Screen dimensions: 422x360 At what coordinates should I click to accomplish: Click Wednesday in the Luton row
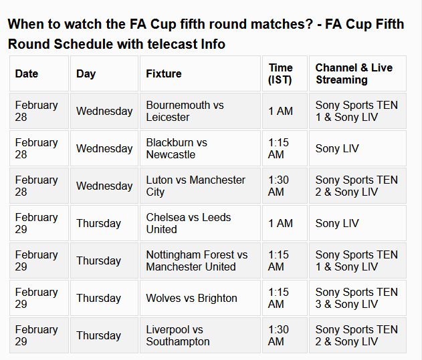[x=104, y=186]
